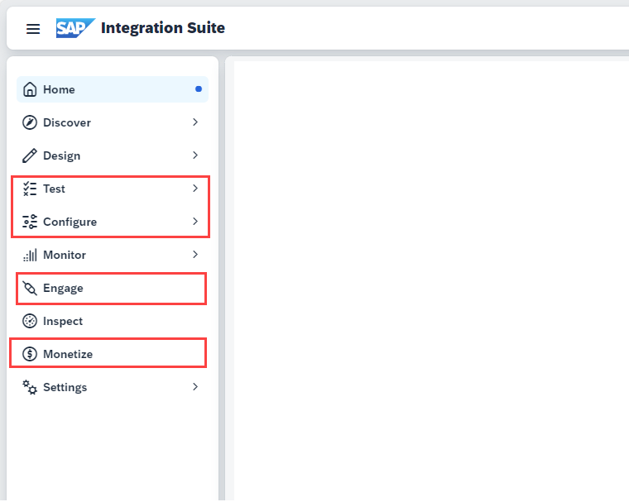Click the Settings gears icon
This screenshot has width=629, height=502.
click(x=30, y=387)
